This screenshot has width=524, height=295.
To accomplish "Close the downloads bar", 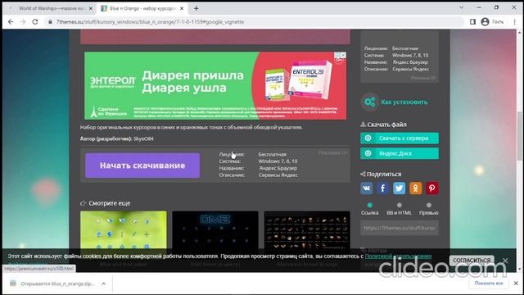I will 516,284.
